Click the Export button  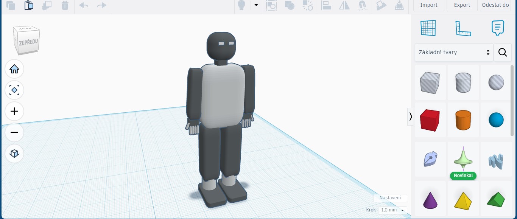(x=462, y=5)
